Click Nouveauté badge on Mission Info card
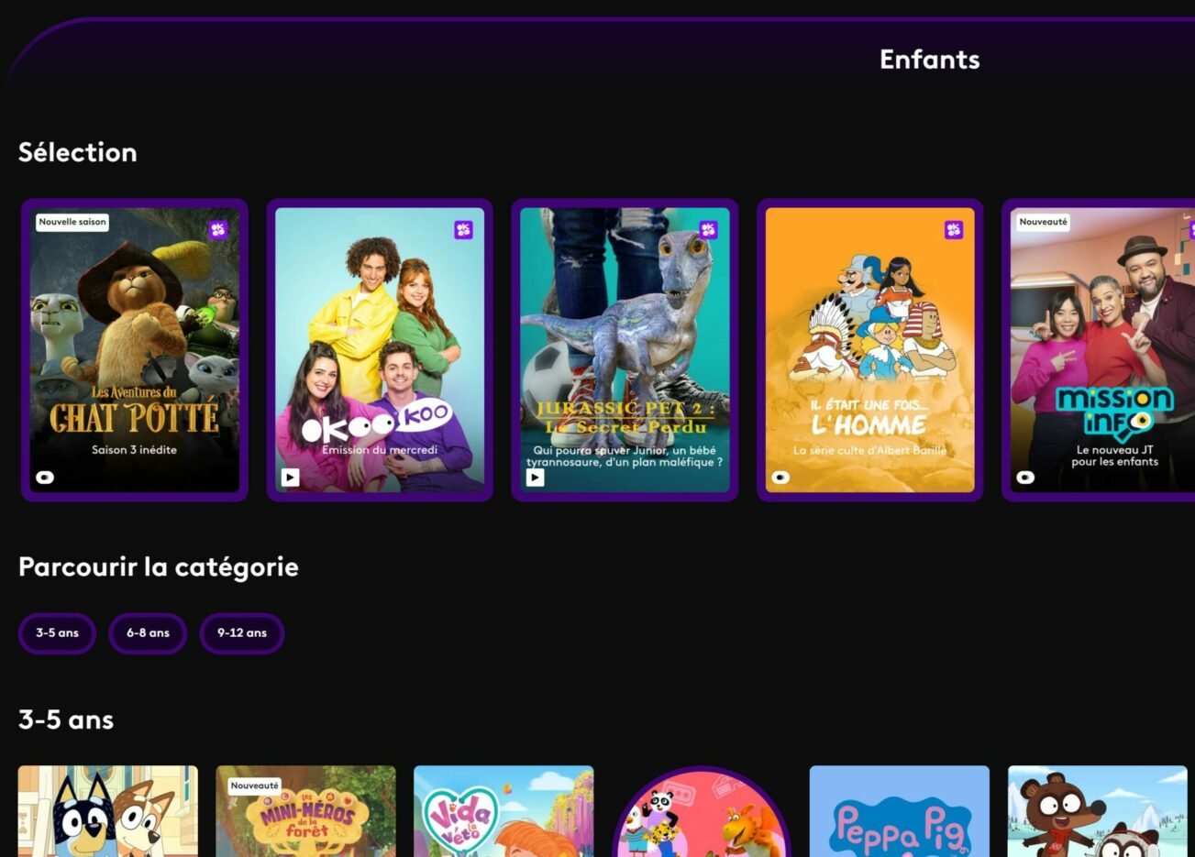 [1044, 222]
